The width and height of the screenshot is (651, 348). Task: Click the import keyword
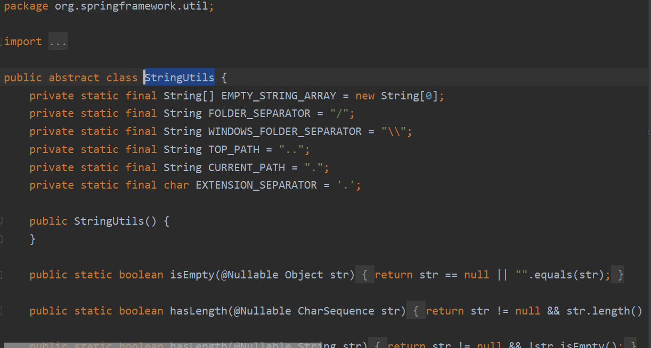(23, 42)
